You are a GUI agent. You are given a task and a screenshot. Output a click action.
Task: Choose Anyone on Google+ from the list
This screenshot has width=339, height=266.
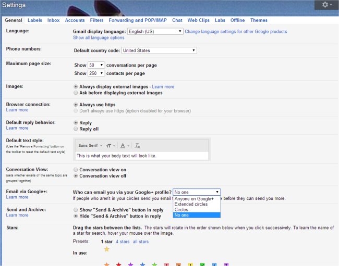[x=197, y=199]
